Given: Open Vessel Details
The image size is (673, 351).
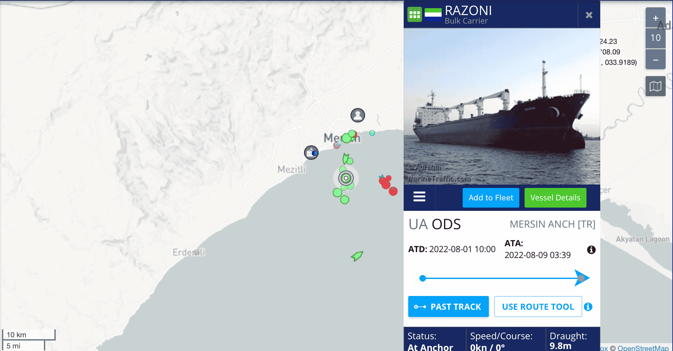Looking at the screenshot, I should click(x=555, y=198).
